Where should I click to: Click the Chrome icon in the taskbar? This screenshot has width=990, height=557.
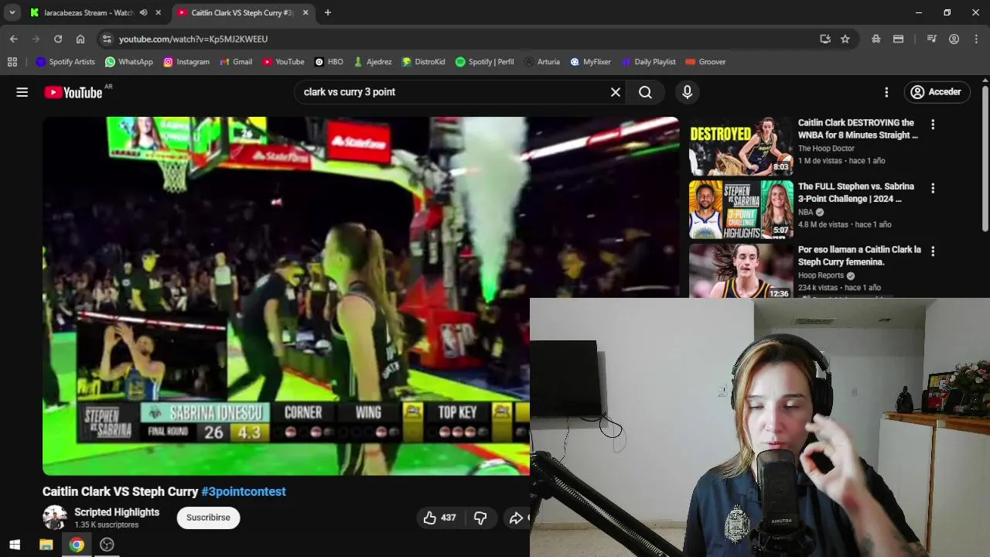(77, 545)
